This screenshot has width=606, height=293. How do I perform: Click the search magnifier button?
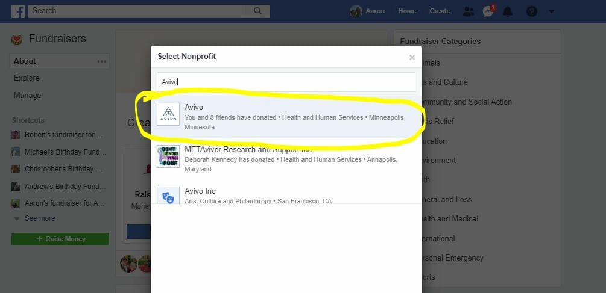pyautogui.click(x=258, y=11)
